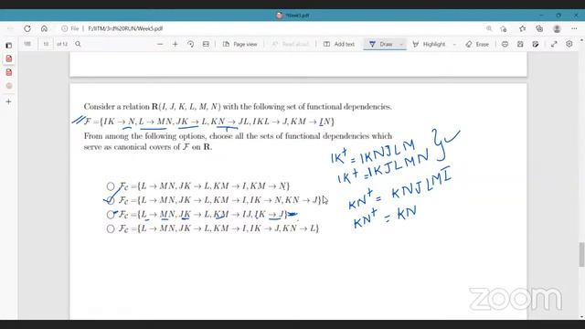Open the second red PDF tab in sidebar
Image resolution: width=585 pixels, height=329 pixels.
point(9,72)
